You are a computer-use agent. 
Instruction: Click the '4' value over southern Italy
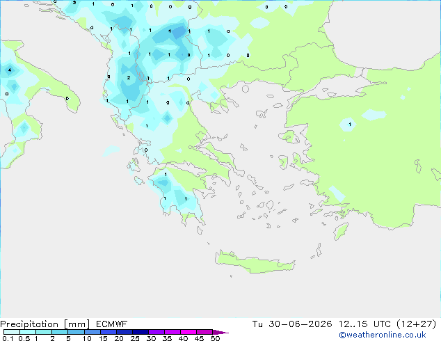tap(10, 70)
